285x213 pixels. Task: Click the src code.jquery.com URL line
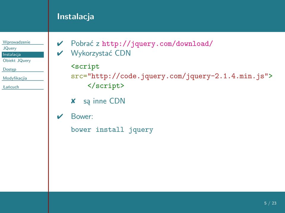tap(172, 76)
